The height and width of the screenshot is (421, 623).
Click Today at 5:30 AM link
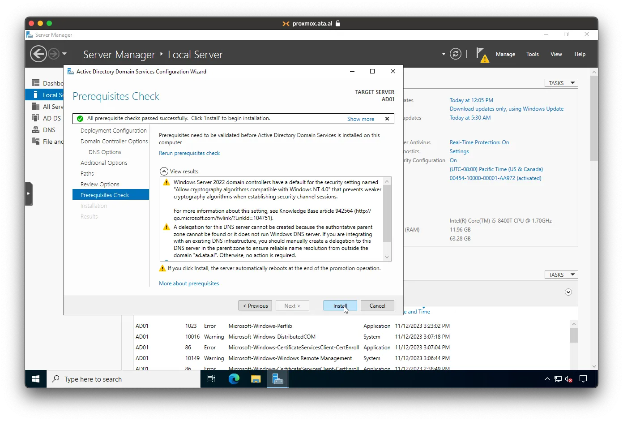pos(470,118)
